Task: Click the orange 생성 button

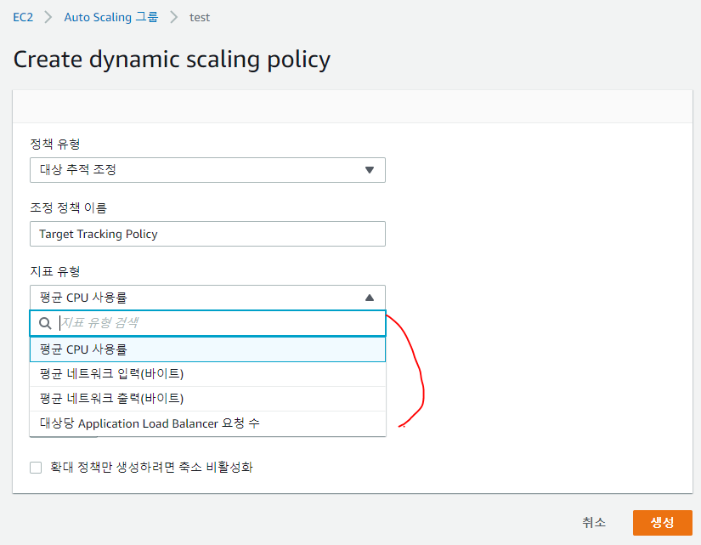Action: click(662, 522)
